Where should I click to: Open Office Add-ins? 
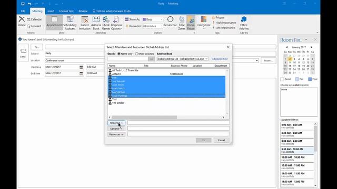244,23
